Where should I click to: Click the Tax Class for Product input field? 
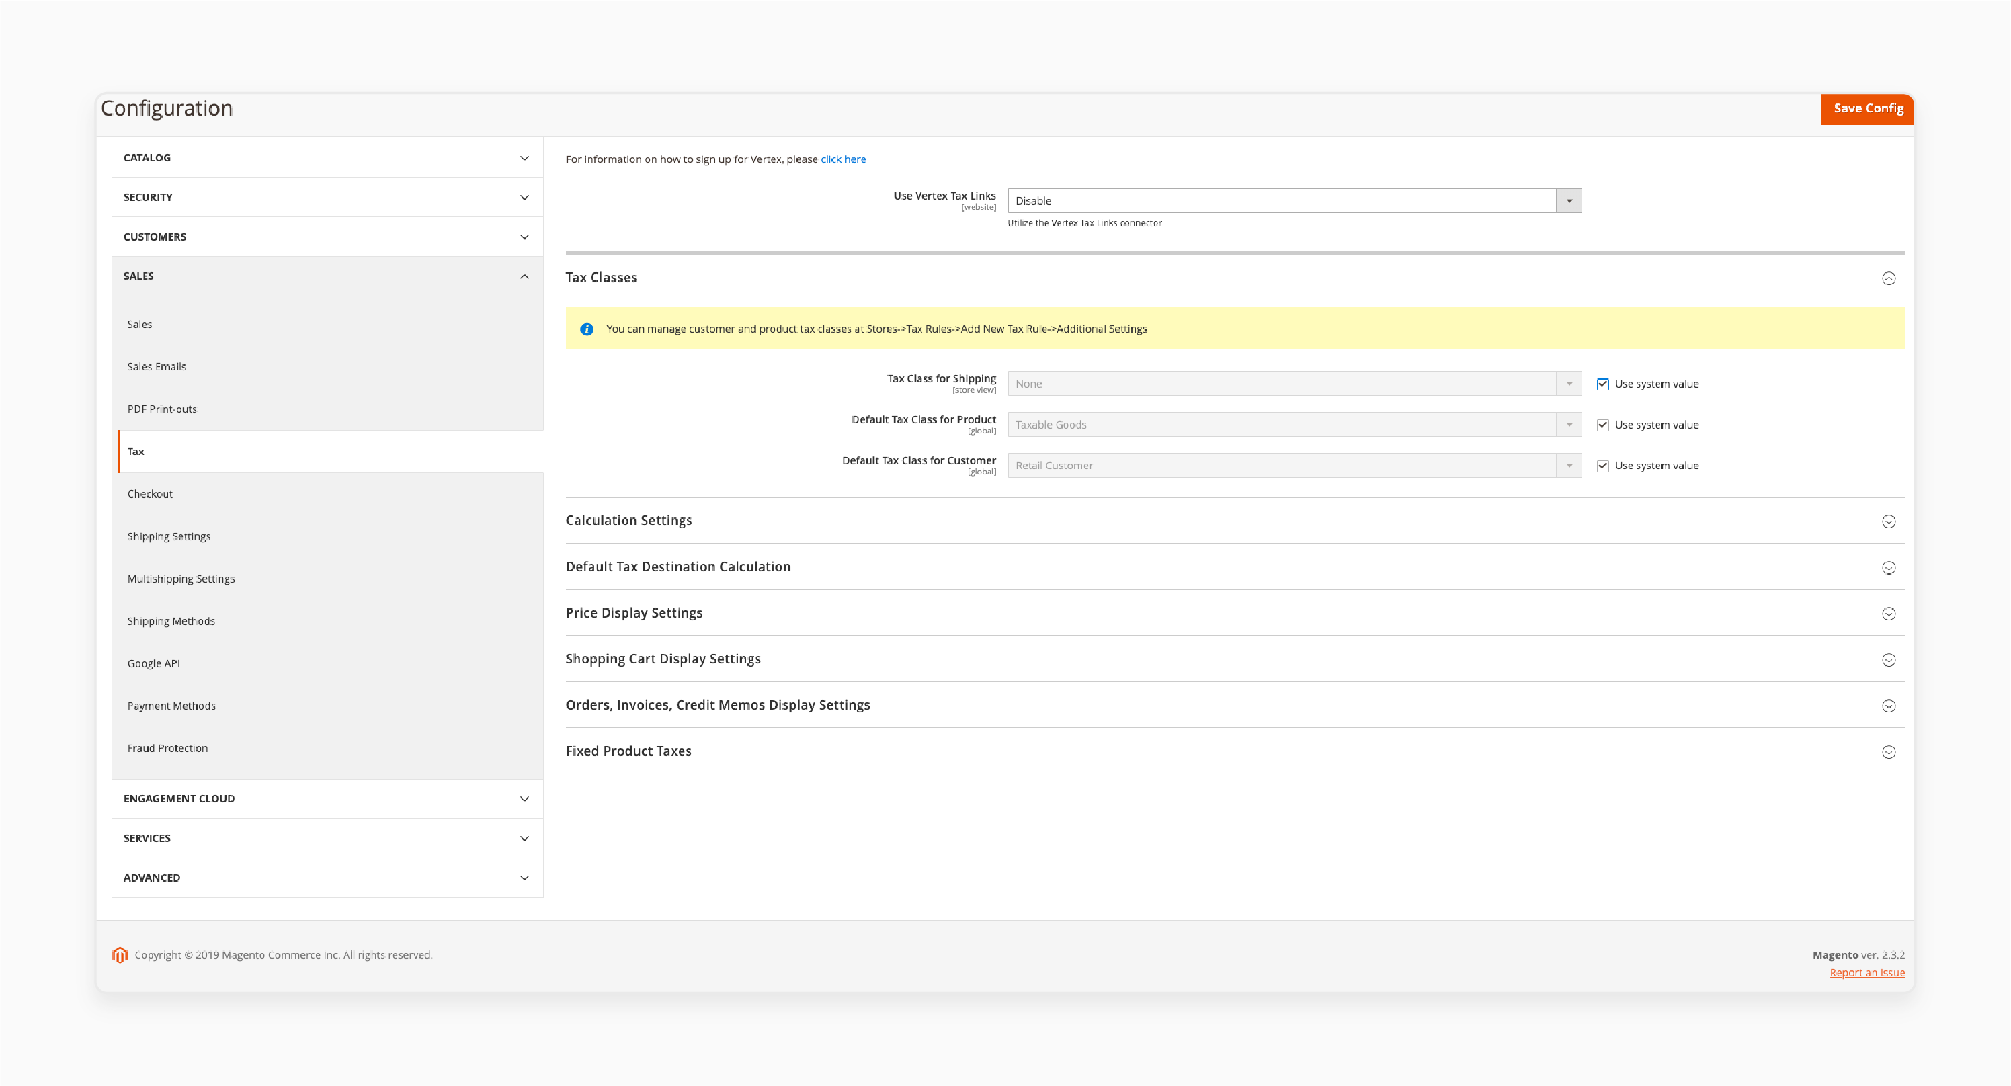pos(1293,424)
